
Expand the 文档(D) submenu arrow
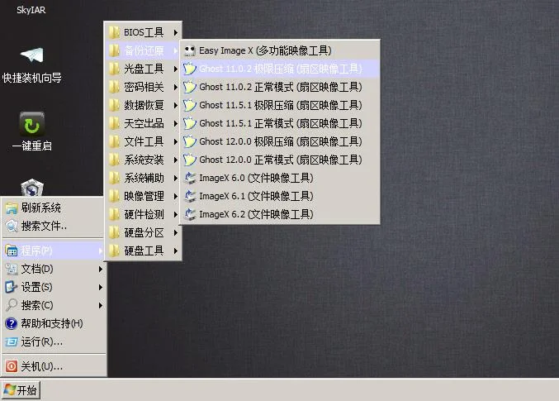(101, 270)
